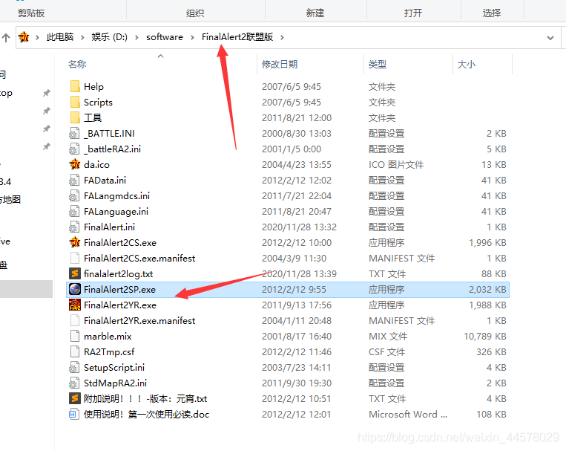The height and width of the screenshot is (451, 566).
Task: Click the highlighted gray sidebar item
Action: 27,289
